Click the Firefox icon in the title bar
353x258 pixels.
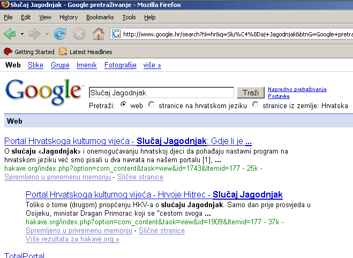(x=5, y=4)
